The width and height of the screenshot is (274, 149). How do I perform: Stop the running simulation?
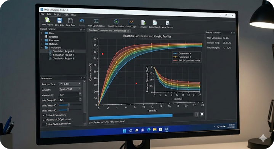coord(202,114)
